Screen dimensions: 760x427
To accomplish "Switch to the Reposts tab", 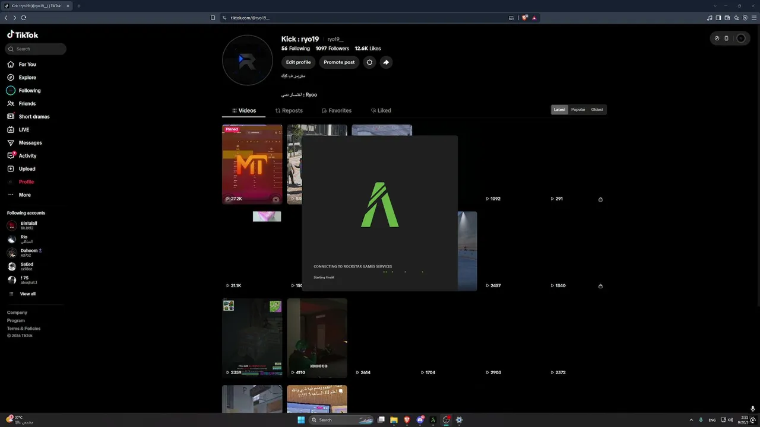I will [x=289, y=111].
